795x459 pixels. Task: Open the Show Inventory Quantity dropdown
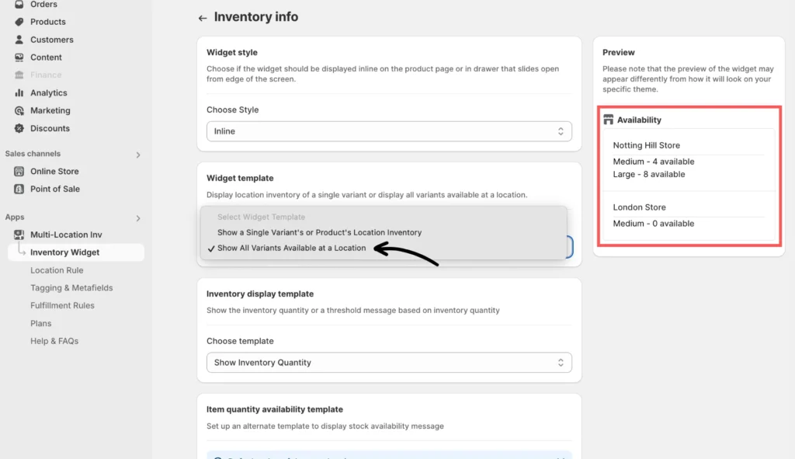pyautogui.click(x=389, y=363)
